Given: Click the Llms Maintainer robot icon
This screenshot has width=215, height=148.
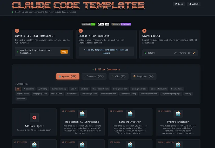Looking at the screenshot, I should (x=130, y=114).
